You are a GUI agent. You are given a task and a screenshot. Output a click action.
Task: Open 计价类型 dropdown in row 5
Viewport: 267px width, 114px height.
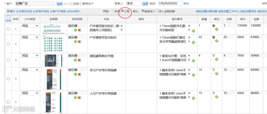[30, 93]
